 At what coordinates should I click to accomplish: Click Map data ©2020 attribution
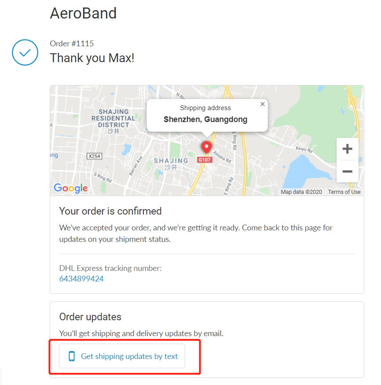click(301, 192)
